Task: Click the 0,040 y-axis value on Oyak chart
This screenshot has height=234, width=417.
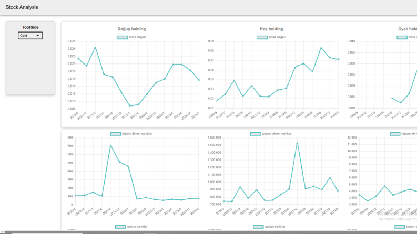Action: 351,41
